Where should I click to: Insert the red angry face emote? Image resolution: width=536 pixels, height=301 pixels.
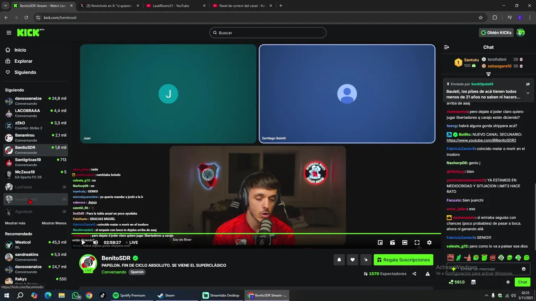493,258
